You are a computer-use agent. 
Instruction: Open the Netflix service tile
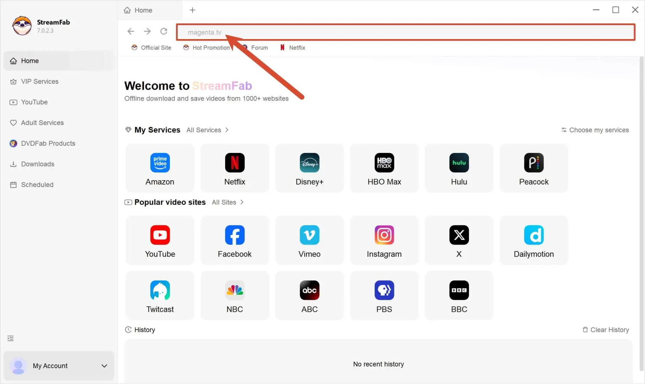[235, 168]
